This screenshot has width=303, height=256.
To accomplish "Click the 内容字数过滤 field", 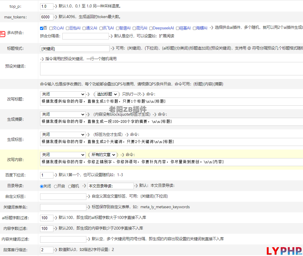I will click(x=47, y=229).
